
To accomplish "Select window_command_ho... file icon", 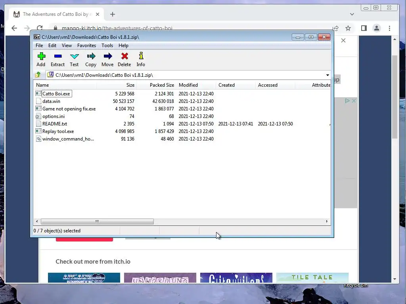I will click(38, 139).
